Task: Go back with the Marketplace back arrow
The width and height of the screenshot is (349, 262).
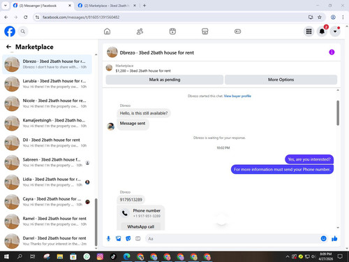Action: pos(8,47)
